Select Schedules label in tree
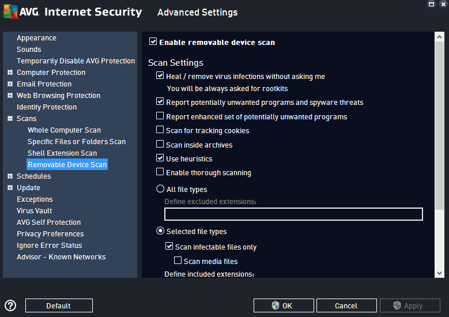Viewport: 449px width, 317px height. pos(34,176)
